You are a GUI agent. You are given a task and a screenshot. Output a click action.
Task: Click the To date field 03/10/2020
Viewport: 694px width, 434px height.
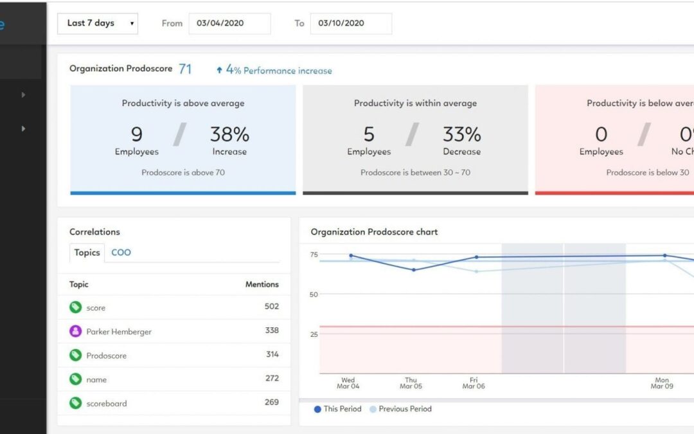tap(350, 23)
